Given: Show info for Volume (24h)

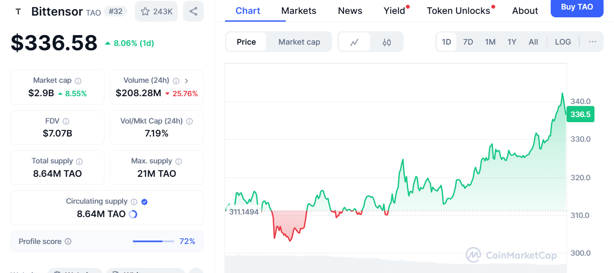Looking at the screenshot, I should 176,81.
